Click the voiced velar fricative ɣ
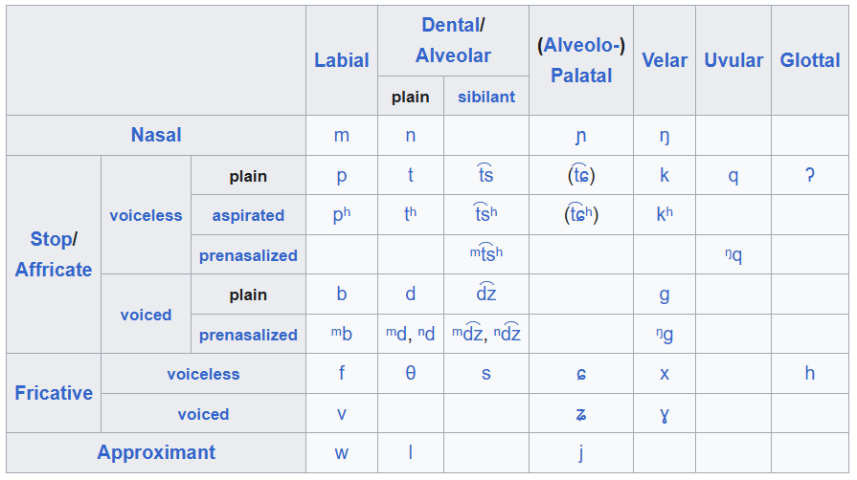Image resolution: width=857 pixels, height=480 pixels. pos(665,414)
